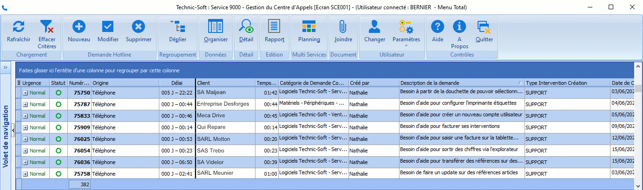Click the group-by-column drop panel
Viewport: 643px width, 190px height.
(325, 70)
